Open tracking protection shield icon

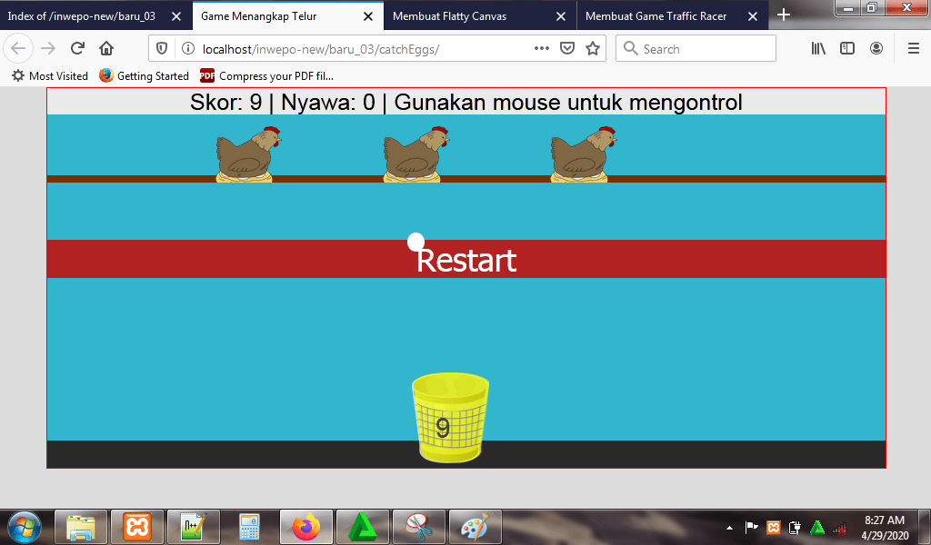(162, 49)
